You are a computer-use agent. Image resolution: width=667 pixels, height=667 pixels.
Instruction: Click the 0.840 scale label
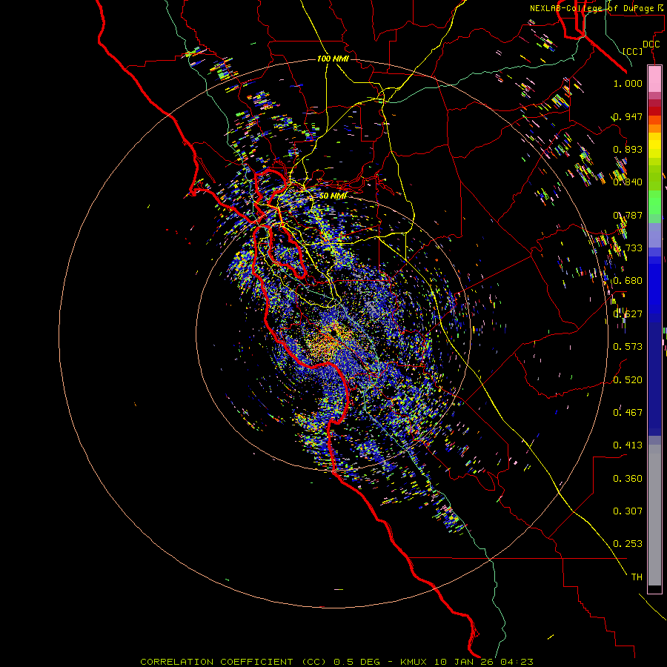(628, 182)
